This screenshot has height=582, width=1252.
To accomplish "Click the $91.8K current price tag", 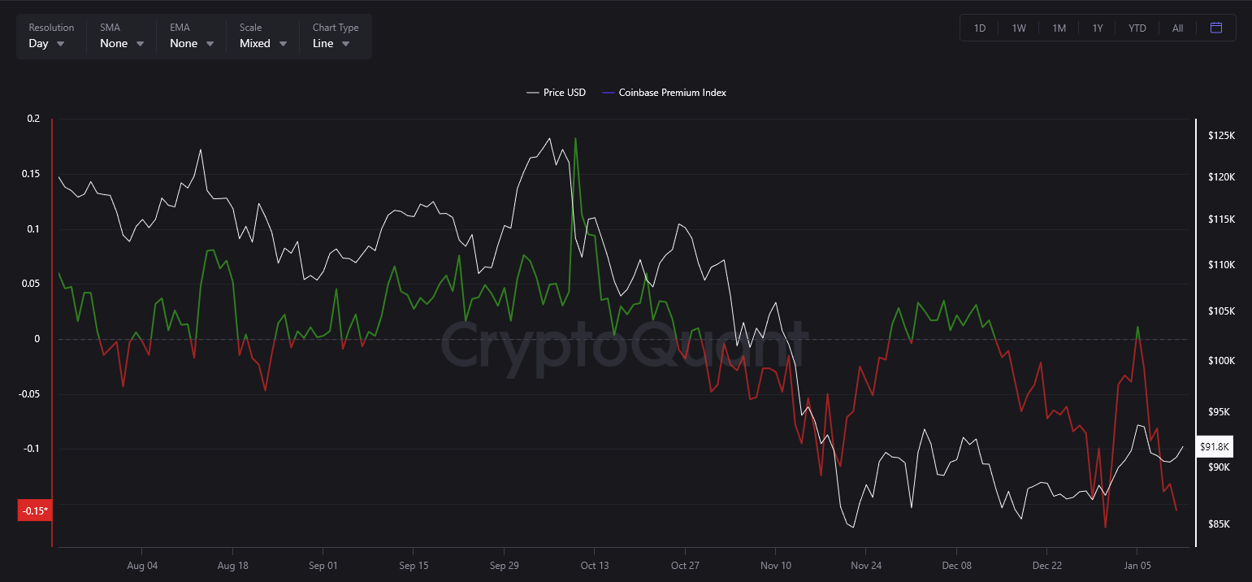I will (1216, 446).
